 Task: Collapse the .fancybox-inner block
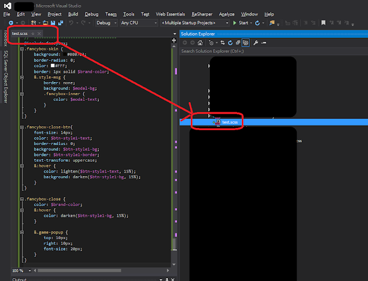[x=22, y=94]
